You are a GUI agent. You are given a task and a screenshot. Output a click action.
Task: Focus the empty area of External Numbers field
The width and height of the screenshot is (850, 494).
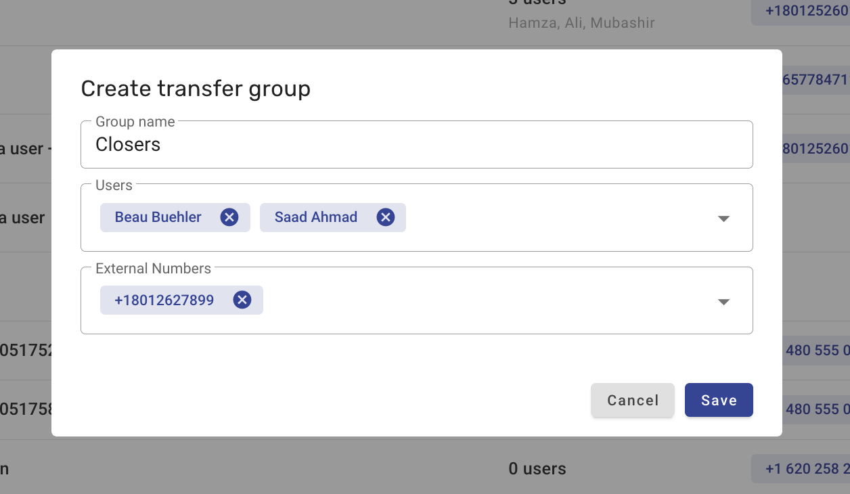(484, 300)
